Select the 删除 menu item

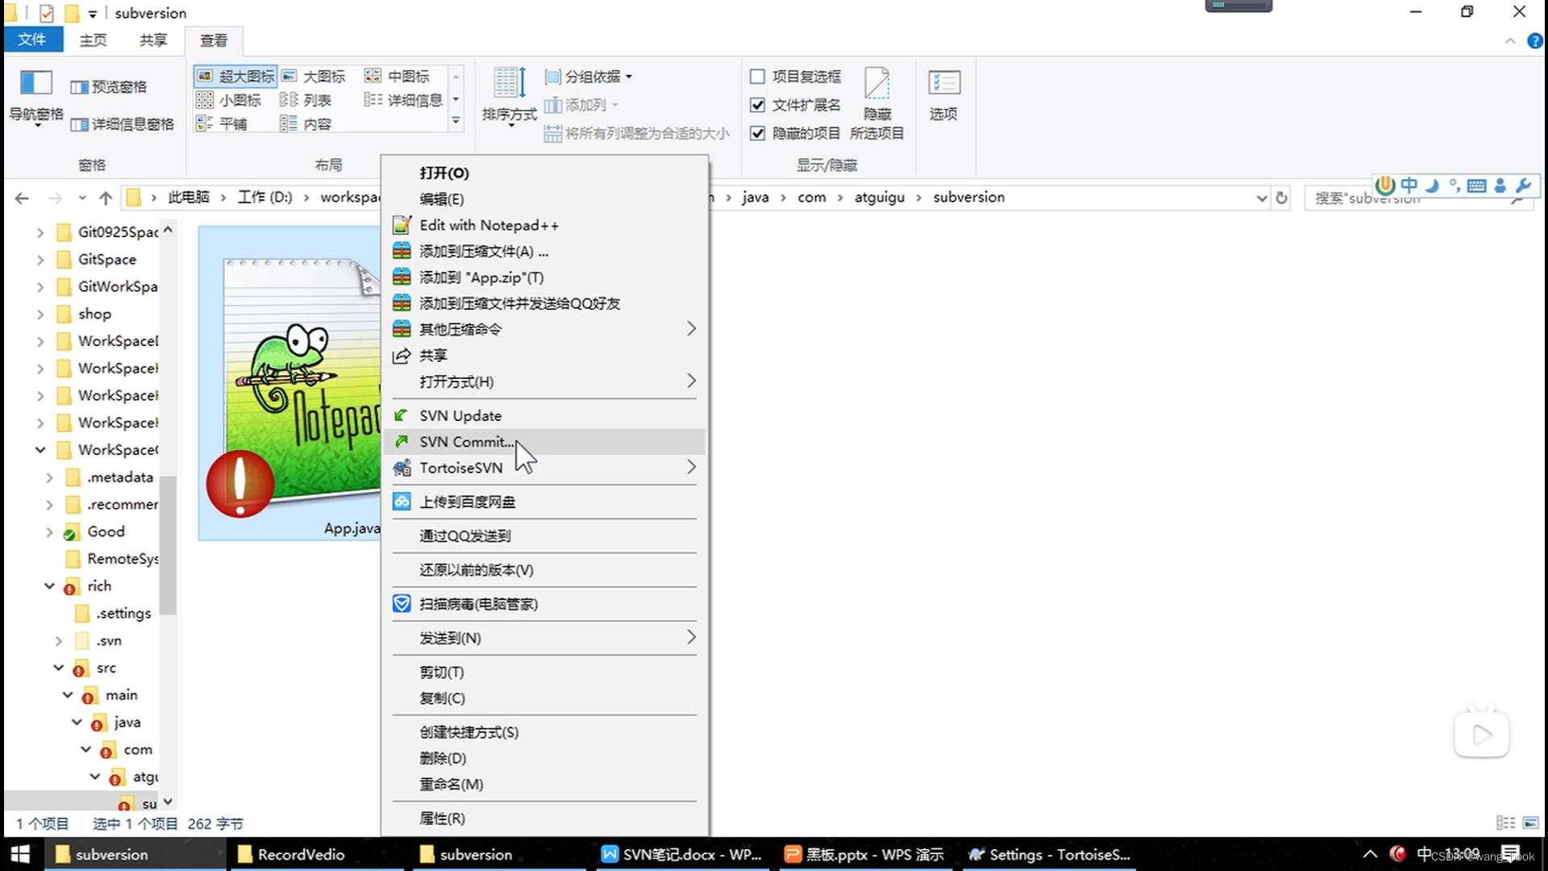(x=443, y=757)
